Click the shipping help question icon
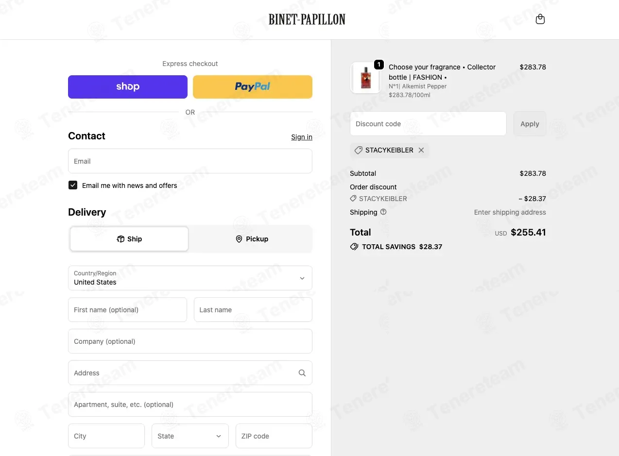This screenshot has width=619, height=456. click(383, 212)
